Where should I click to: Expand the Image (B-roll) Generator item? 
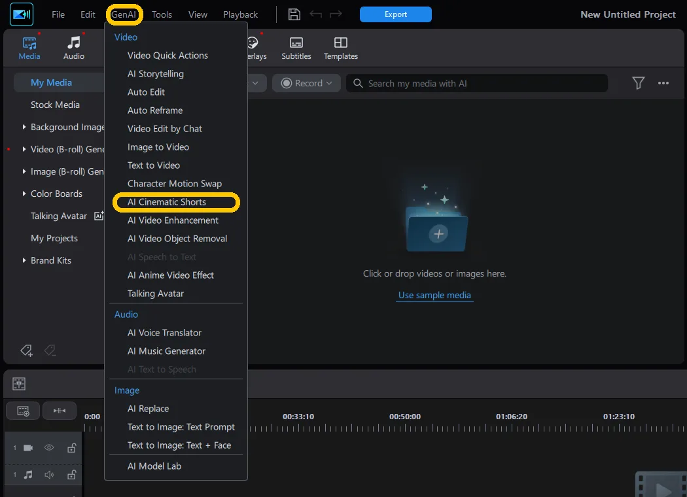24,171
